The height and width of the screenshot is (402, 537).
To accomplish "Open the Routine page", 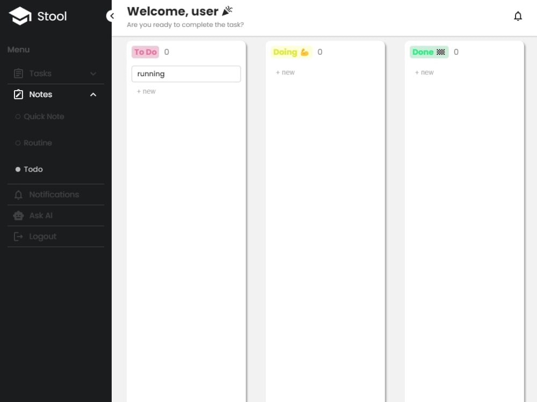I will point(38,143).
